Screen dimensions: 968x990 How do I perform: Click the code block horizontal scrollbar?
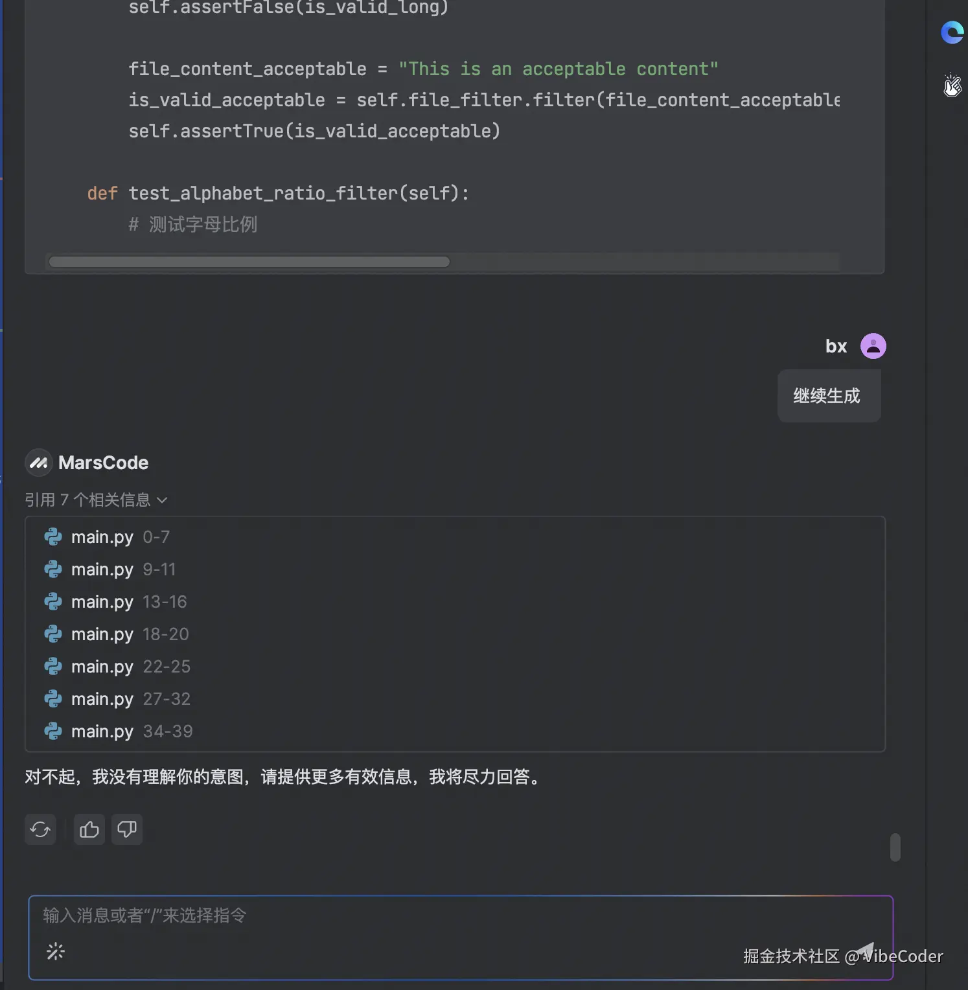[249, 262]
